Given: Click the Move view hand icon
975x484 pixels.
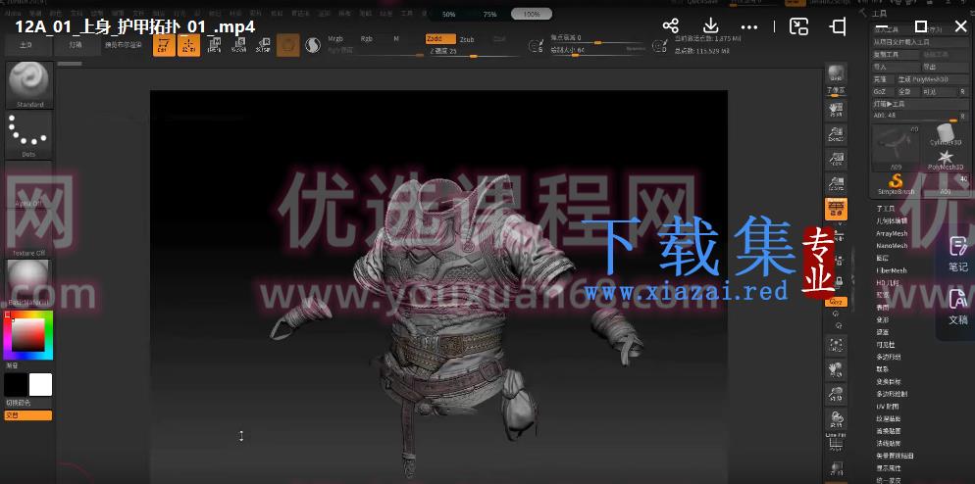Looking at the screenshot, I should coord(837,369).
